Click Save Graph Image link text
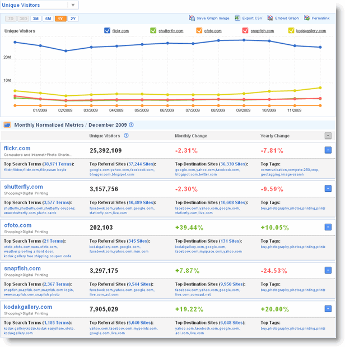This screenshot has width=345, height=347. [213, 18]
